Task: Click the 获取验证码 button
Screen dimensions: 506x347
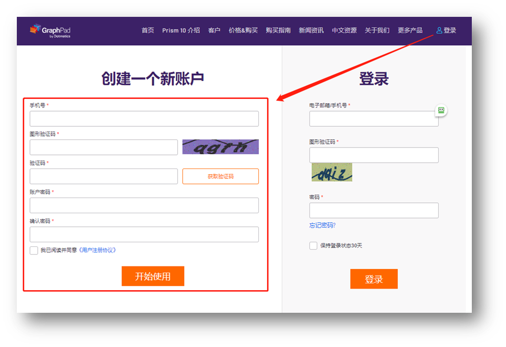Action: (220, 176)
